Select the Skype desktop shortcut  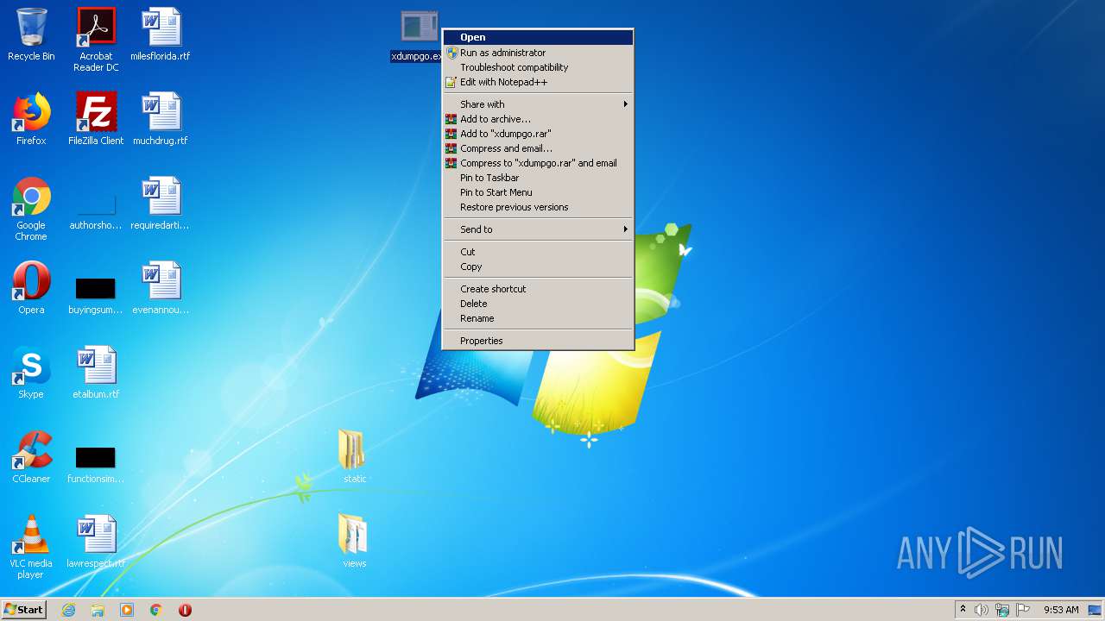pyautogui.click(x=31, y=366)
